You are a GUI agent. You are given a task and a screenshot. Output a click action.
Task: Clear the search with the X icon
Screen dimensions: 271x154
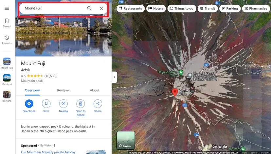pos(101,8)
